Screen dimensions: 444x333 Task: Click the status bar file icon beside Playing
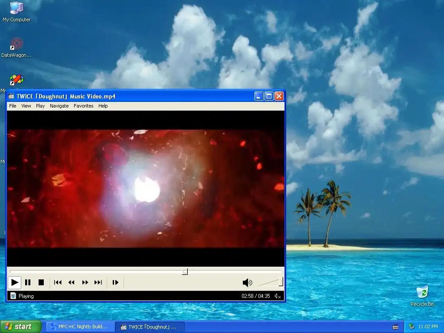[x=13, y=296]
